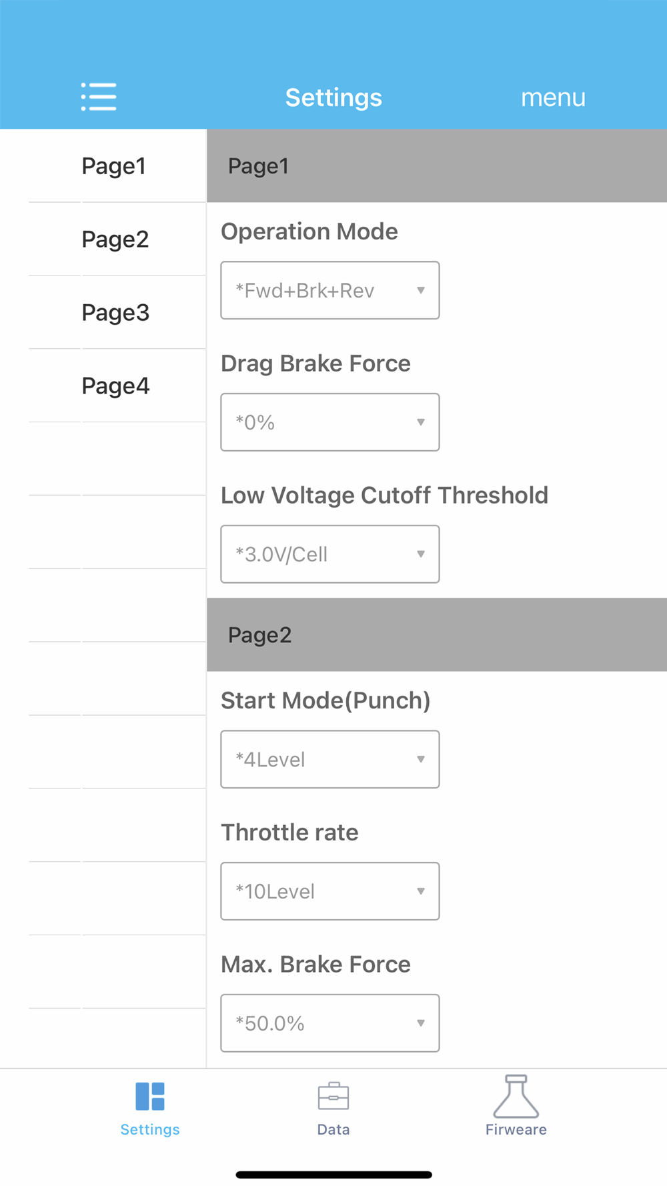The image size is (667, 1186).
Task: Open the Max. Brake Force dropdown
Action: pos(330,1023)
